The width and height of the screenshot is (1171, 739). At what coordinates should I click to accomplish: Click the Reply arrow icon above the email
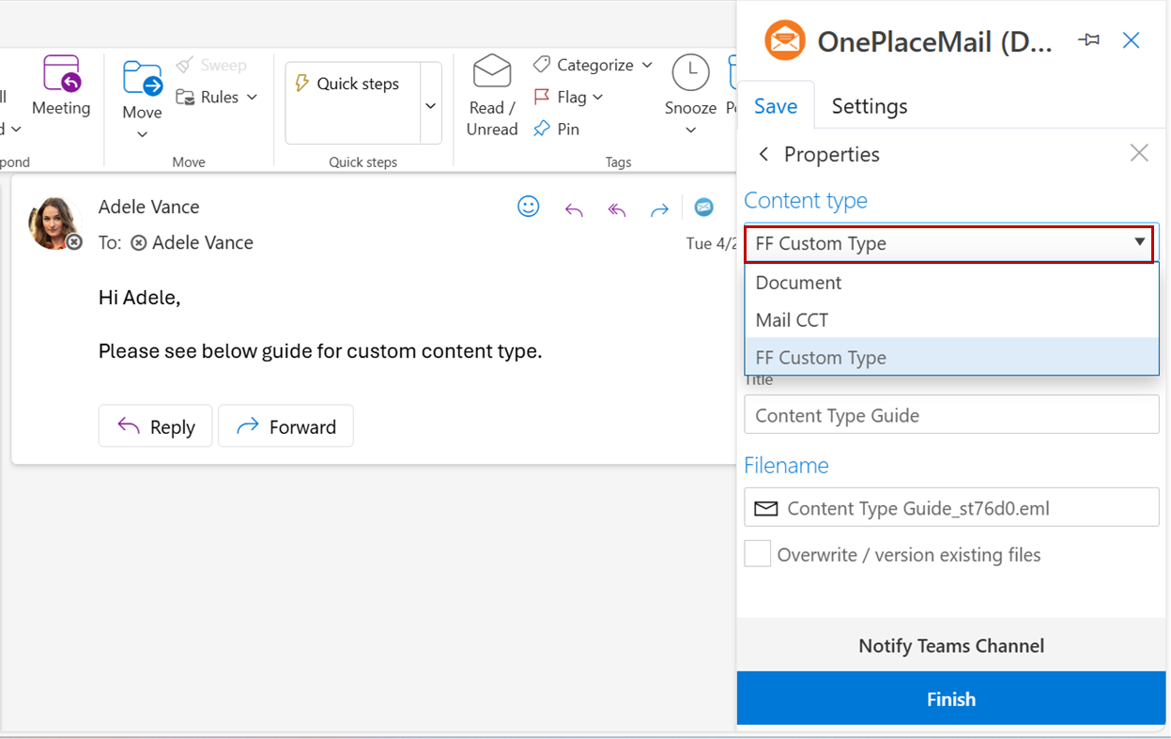[x=574, y=208]
